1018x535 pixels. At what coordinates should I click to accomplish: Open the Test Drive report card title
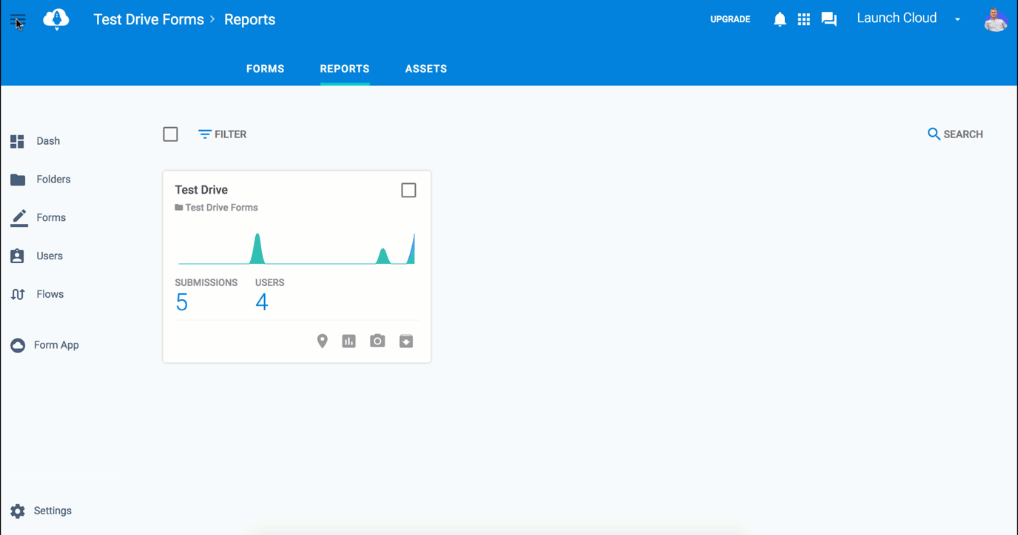[x=201, y=190]
